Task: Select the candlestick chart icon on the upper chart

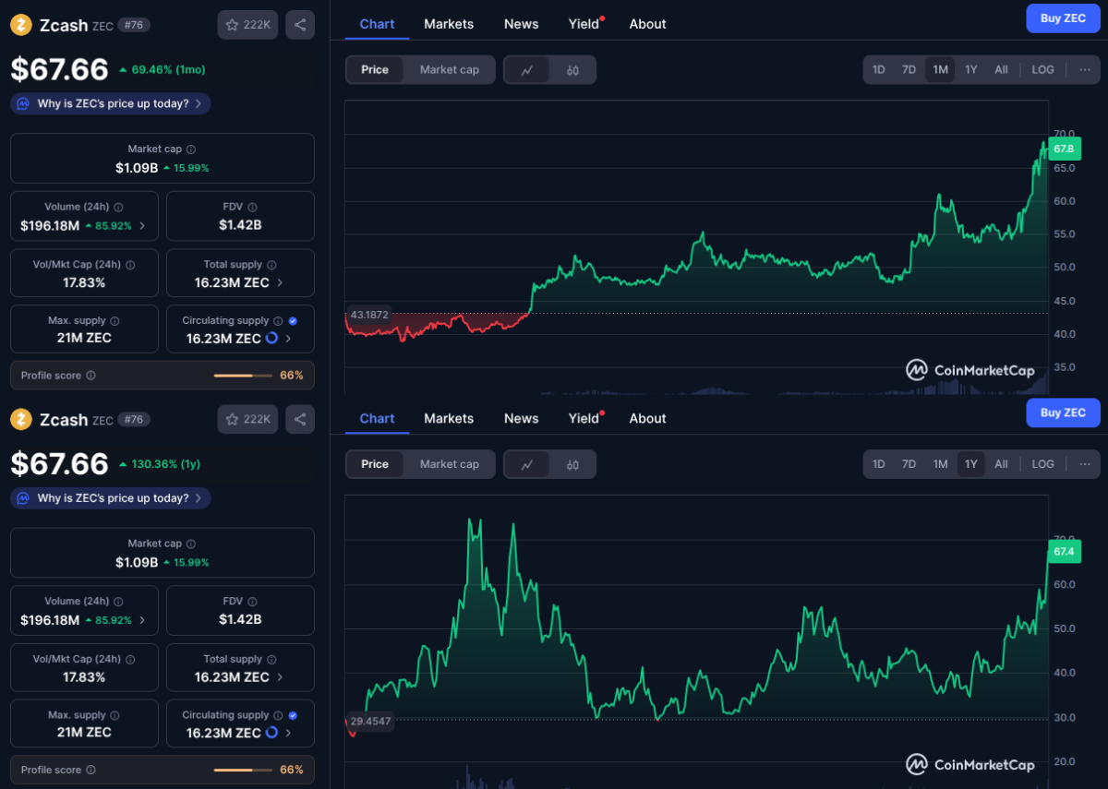Action: click(572, 70)
